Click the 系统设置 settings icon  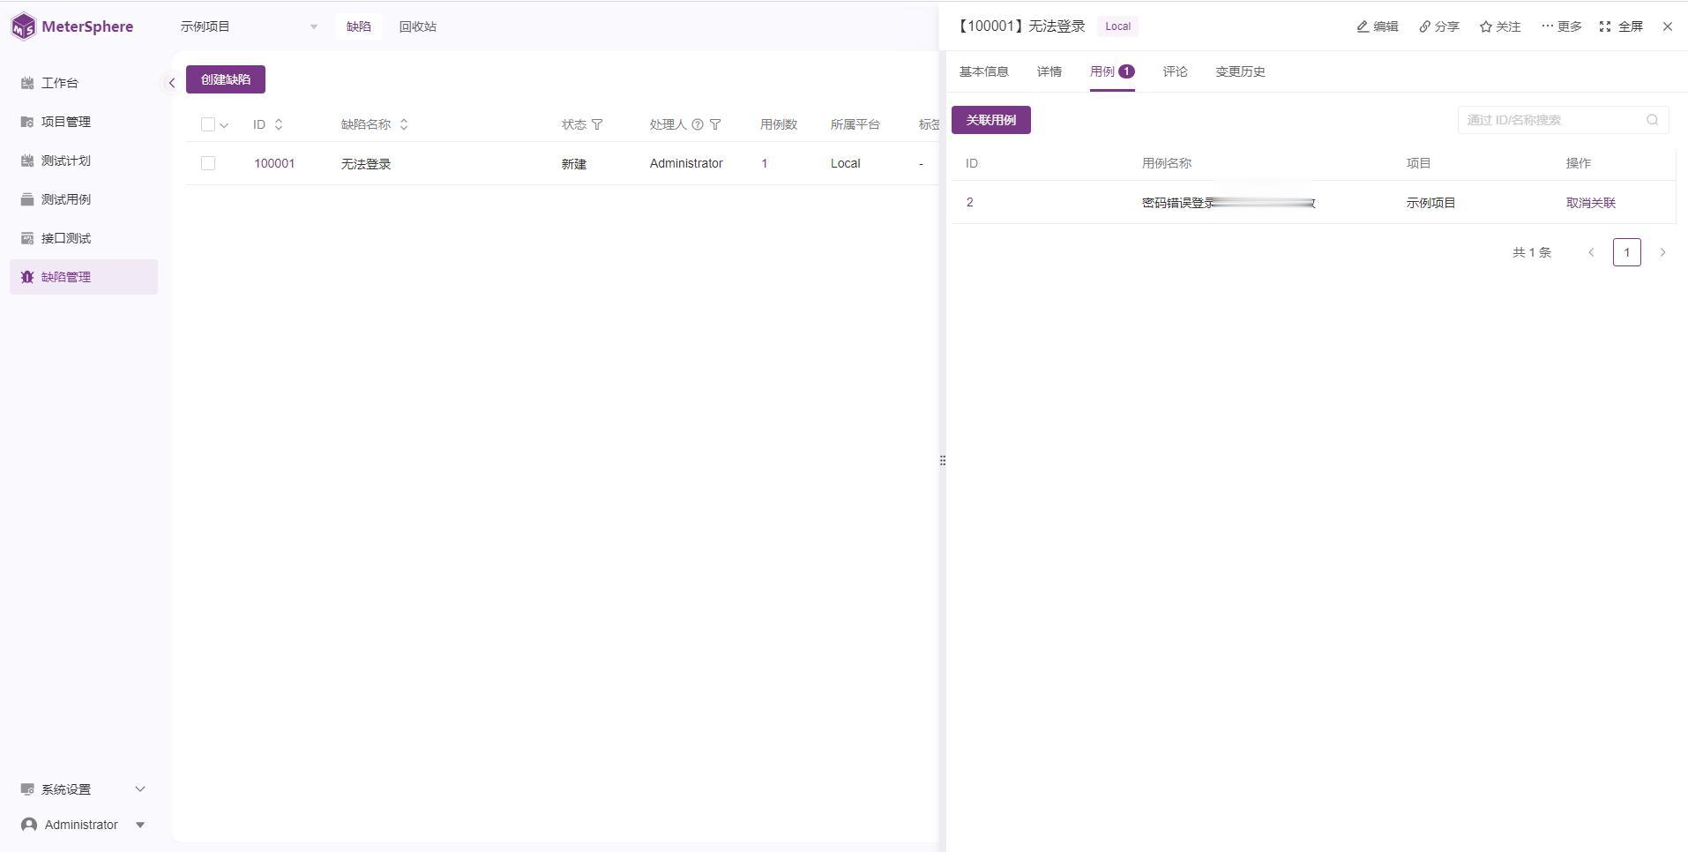point(27,789)
